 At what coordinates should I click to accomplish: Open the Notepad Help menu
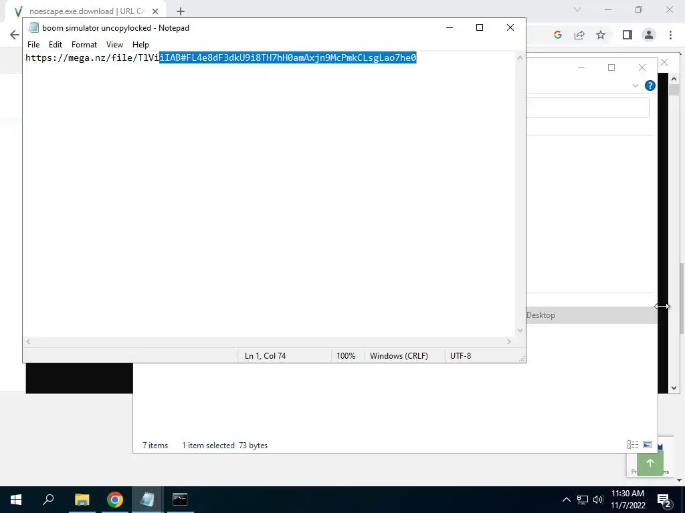pos(140,45)
